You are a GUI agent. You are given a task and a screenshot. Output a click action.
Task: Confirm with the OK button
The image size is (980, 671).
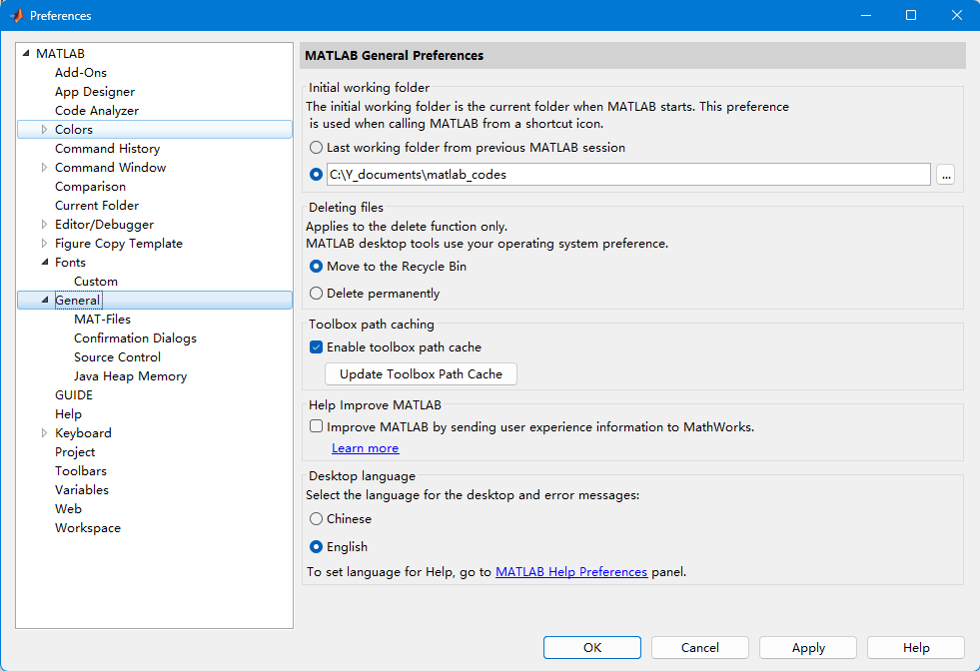click(591, 648)
